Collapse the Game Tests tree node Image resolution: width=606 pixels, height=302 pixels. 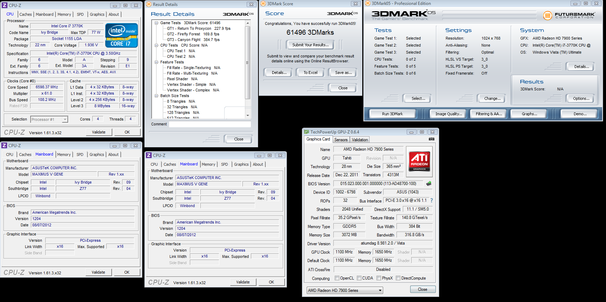pos(157,23)
